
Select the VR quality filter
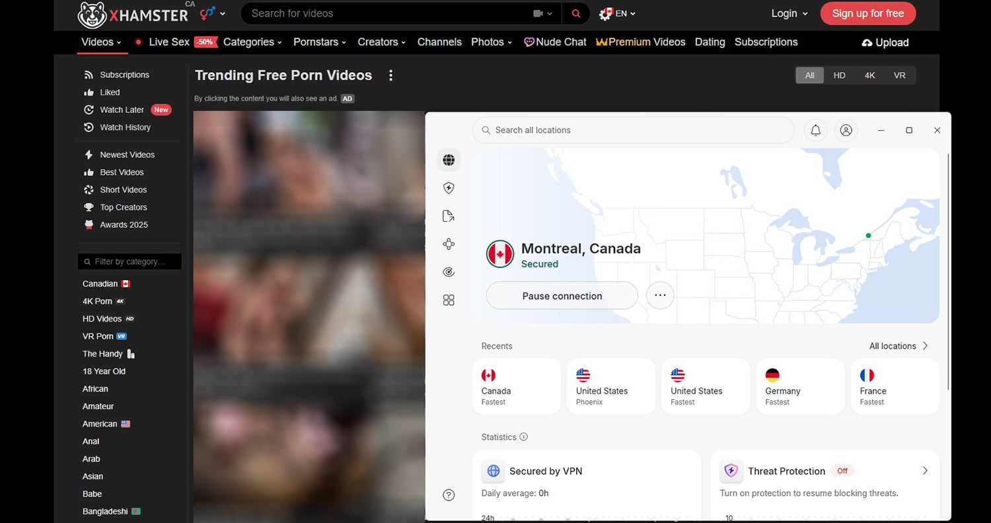point(900,75)
